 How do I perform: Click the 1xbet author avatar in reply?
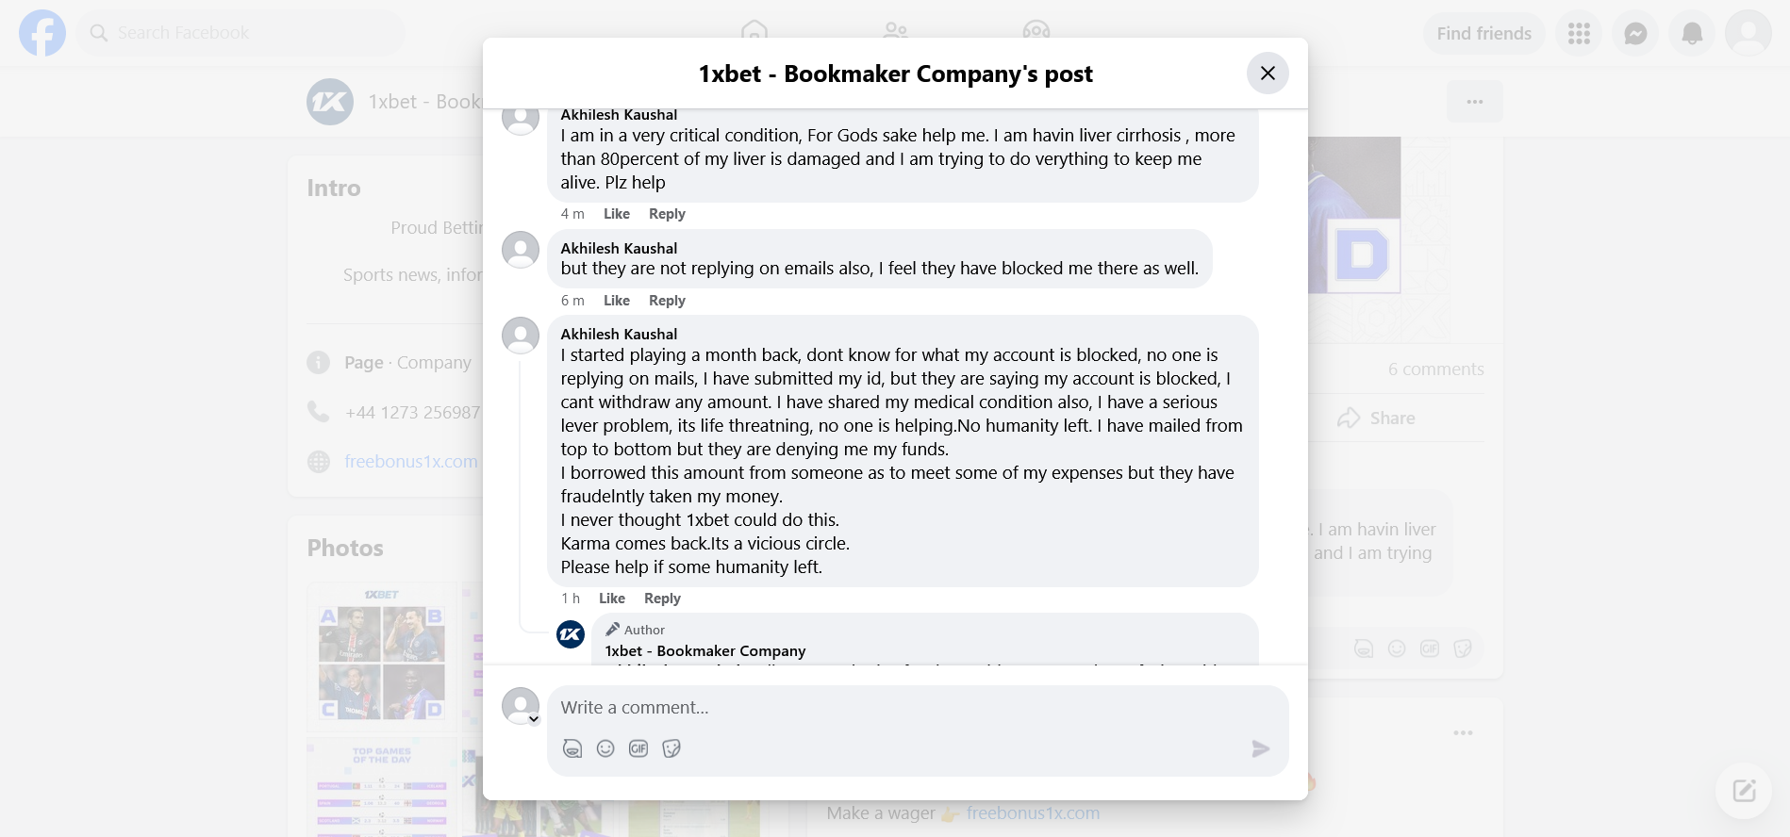coord(571,634)
